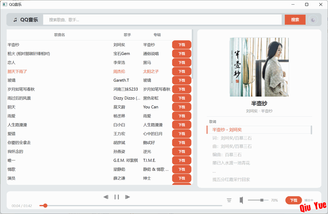Download 阴天 by 莫文蔚
The image size is (328, 214).
(x=182, y=107)
